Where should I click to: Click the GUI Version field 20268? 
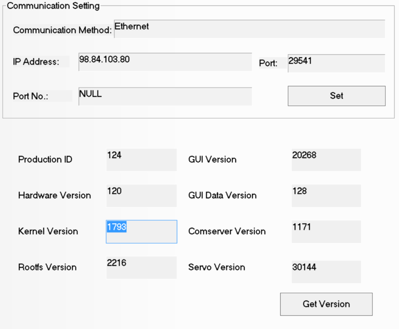pos(326,160)
